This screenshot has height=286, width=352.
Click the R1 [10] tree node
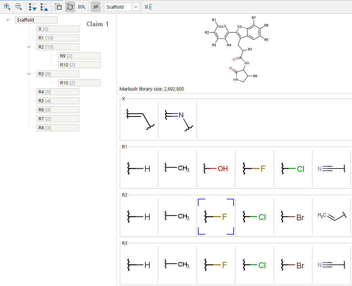tap(58, 38)
